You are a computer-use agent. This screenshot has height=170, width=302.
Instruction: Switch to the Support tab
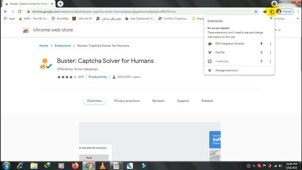[x=183, y=101]
